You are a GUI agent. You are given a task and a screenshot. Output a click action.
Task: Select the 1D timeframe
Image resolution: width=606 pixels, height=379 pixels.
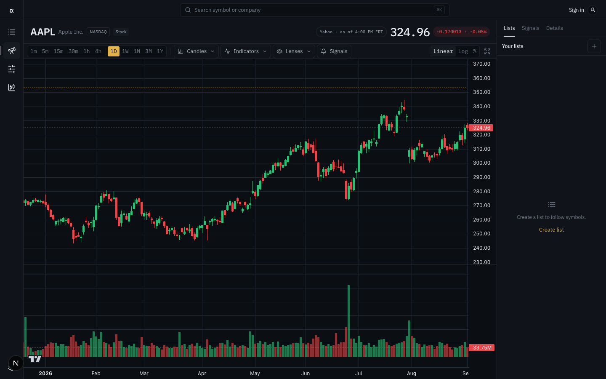[x=114, y=51]
